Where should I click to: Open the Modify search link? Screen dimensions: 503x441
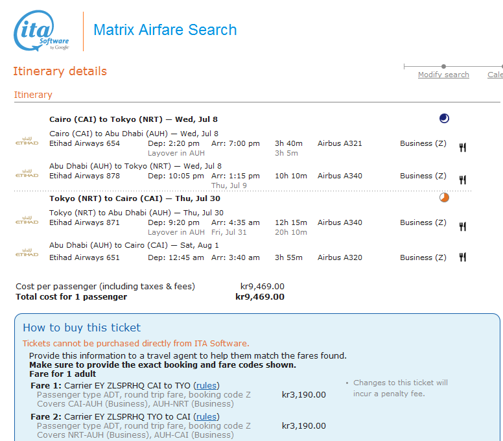443,75
